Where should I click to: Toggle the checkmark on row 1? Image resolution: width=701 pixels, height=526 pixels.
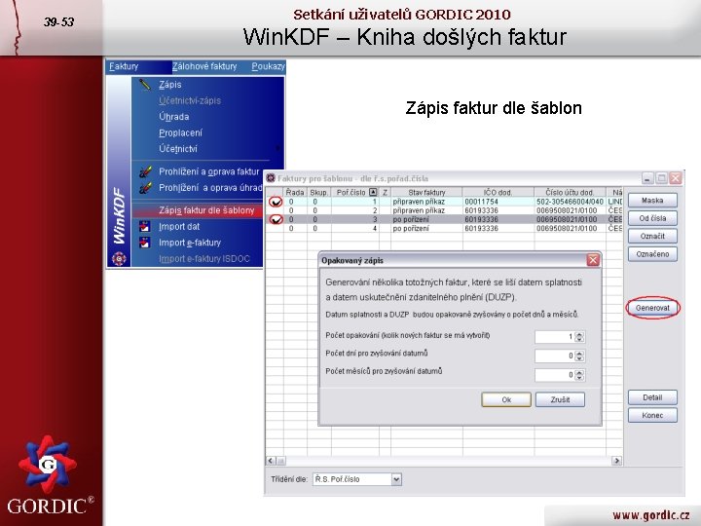pyautogui.click(x=276, y=202)
